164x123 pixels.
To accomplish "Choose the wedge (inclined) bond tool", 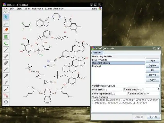I will click(6, 76).
